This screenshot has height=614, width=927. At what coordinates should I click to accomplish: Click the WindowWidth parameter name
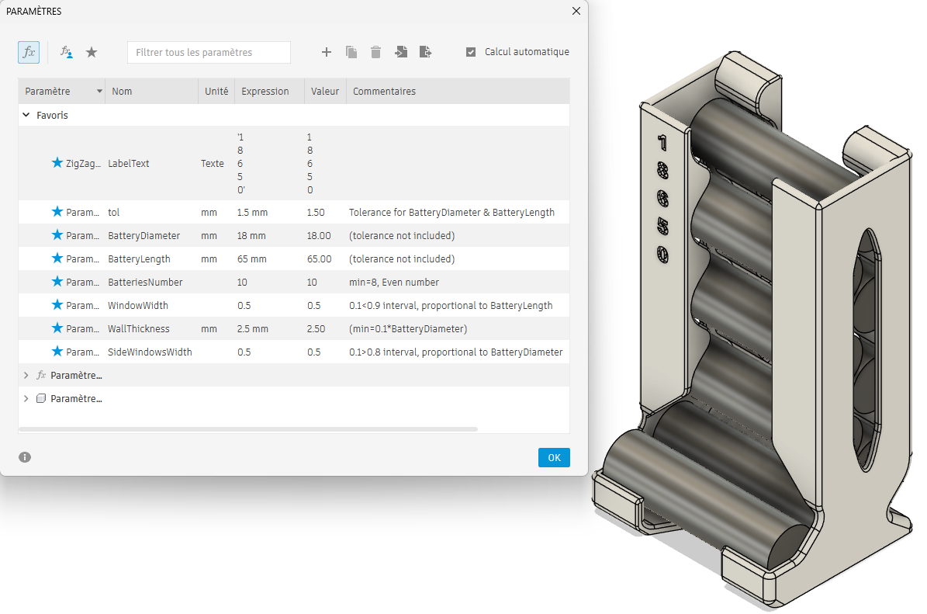(x=138, y=305)
